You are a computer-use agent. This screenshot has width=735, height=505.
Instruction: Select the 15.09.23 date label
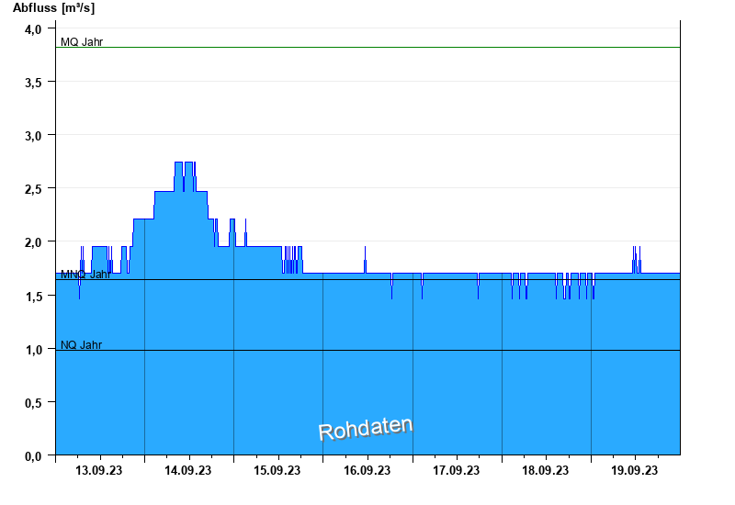coord(278,471)
